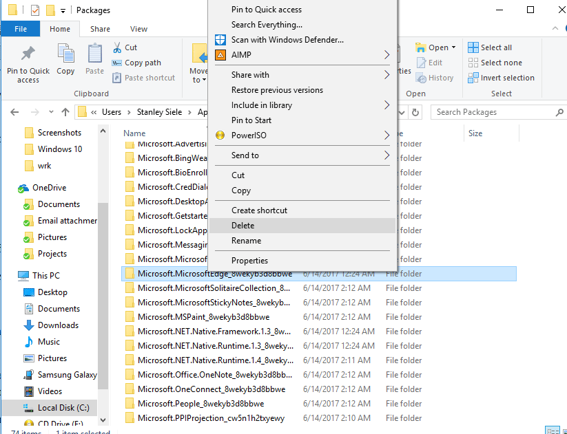Click the Back navigation arrow
This screenshot has width=567, height=434.
point(14,112)
